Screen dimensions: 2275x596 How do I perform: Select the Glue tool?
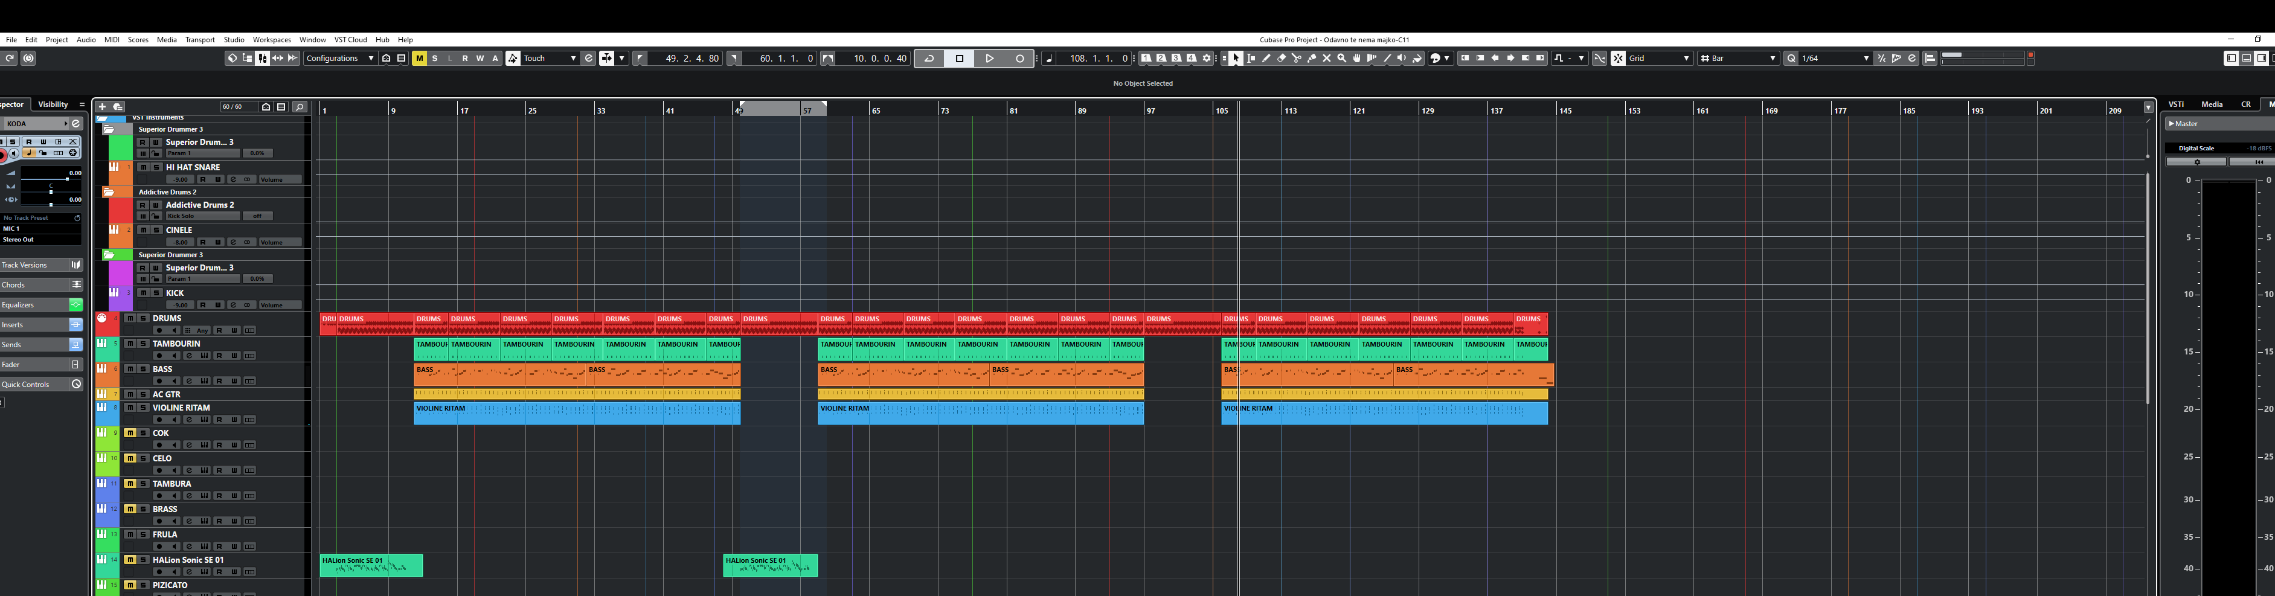point(1312,59)
